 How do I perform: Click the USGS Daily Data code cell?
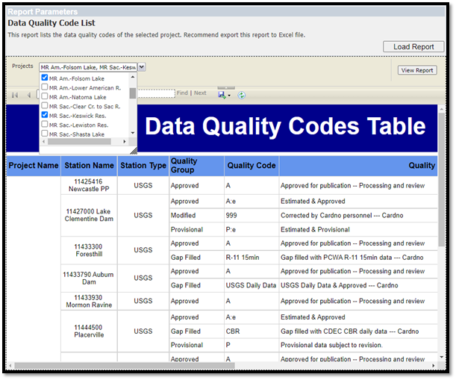tap(252, 285)
